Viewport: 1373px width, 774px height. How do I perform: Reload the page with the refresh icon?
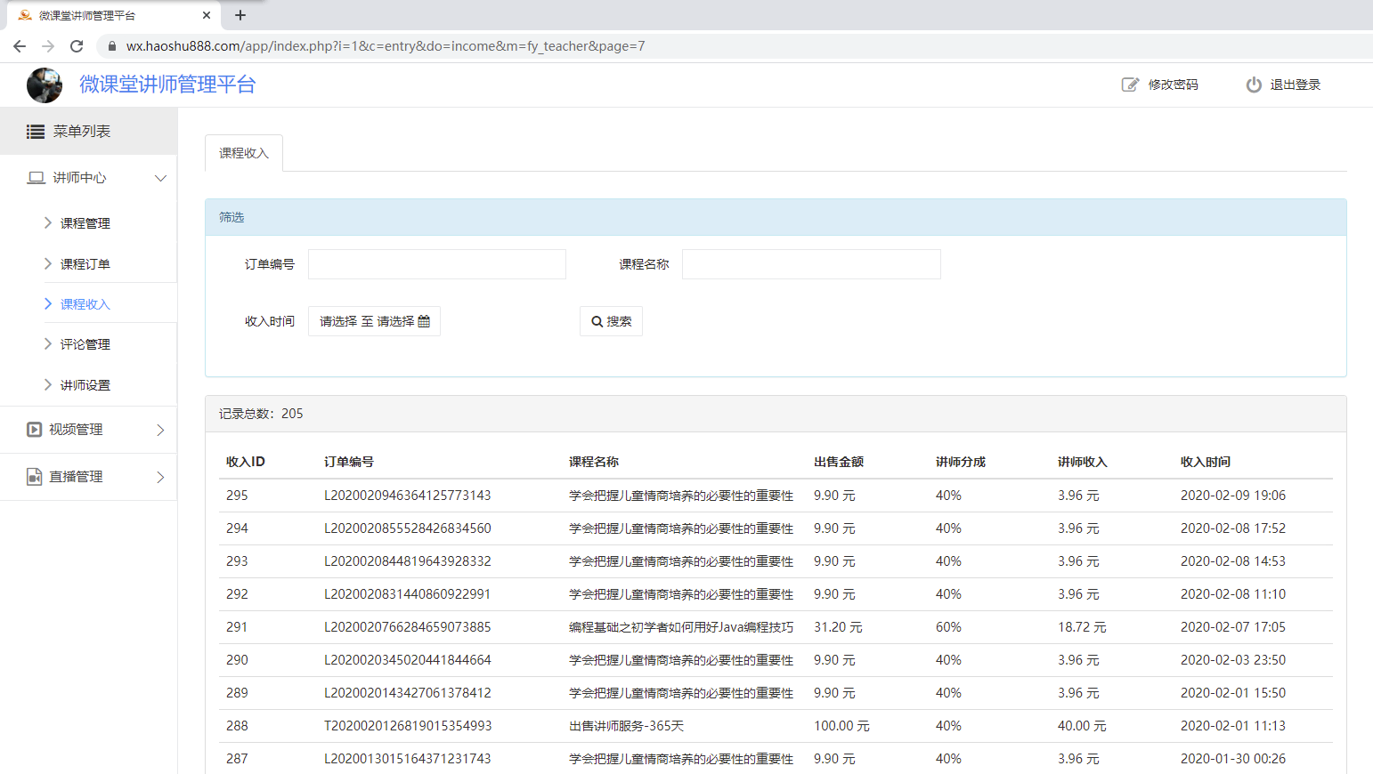tap(77, 46)
